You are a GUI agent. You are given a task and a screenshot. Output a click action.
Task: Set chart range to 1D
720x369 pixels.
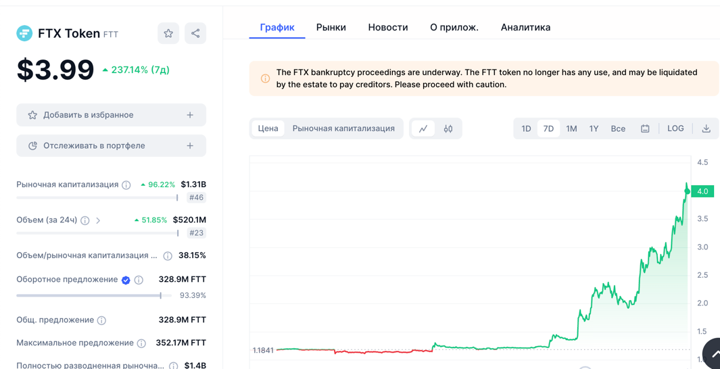click(526, 128)
